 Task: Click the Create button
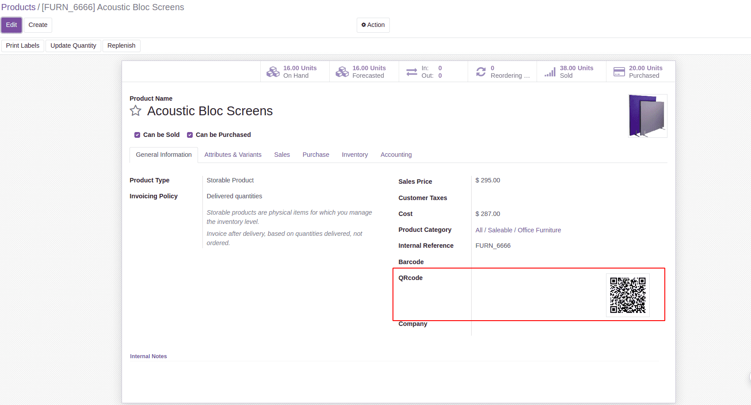(x=38, y=25)
